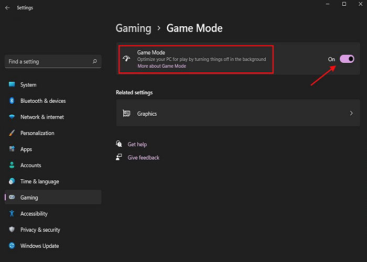Click the Bluetooth & devices icon

click(12, 101)
